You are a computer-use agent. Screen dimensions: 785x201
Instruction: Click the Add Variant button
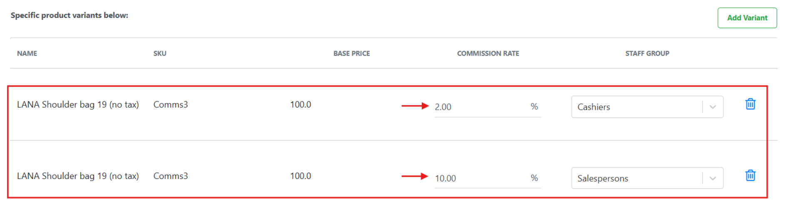(x=747, y=18)
